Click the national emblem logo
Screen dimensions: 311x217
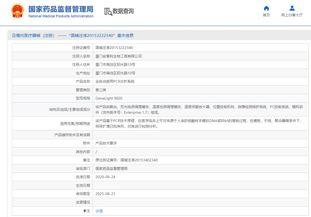(x=17, y=11)
